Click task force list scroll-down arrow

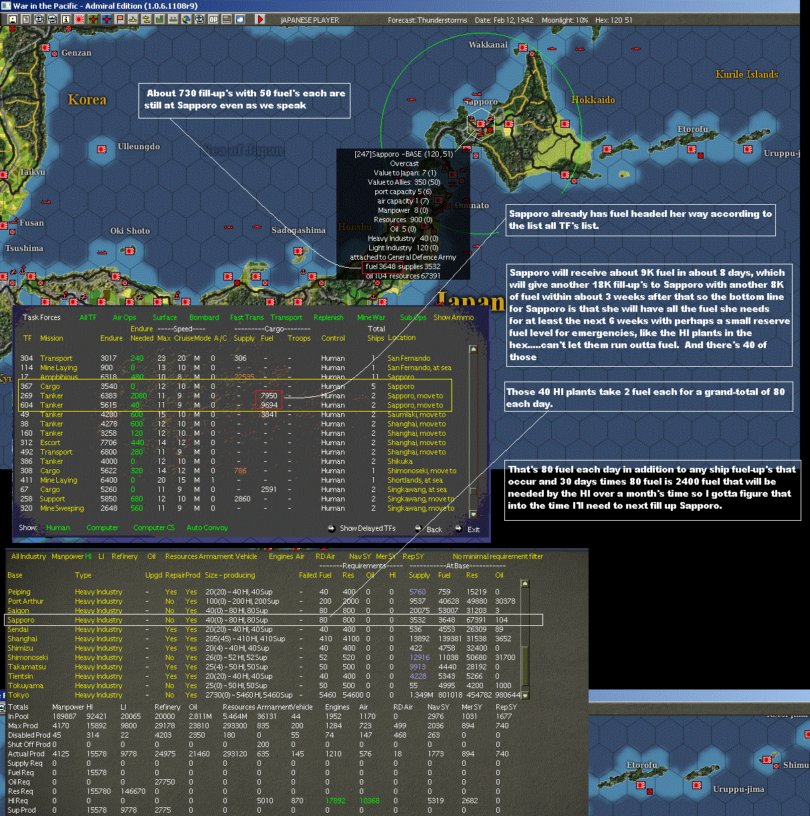click(x=474, y=514)
